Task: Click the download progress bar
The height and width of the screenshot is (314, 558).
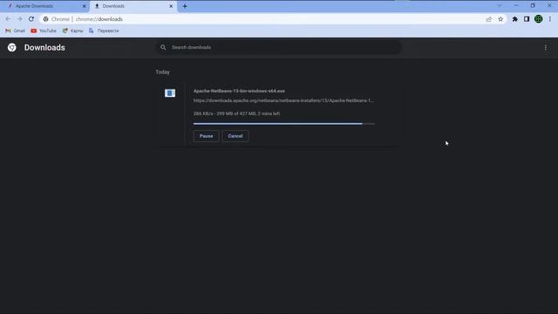Action: pos(283,124)
